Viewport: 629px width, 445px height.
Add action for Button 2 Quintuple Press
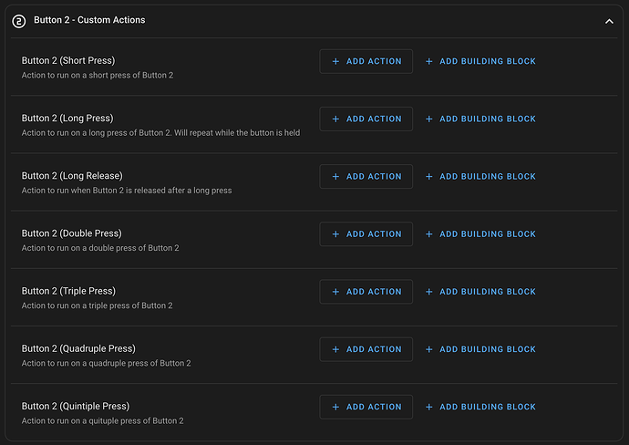click(366, 407)
